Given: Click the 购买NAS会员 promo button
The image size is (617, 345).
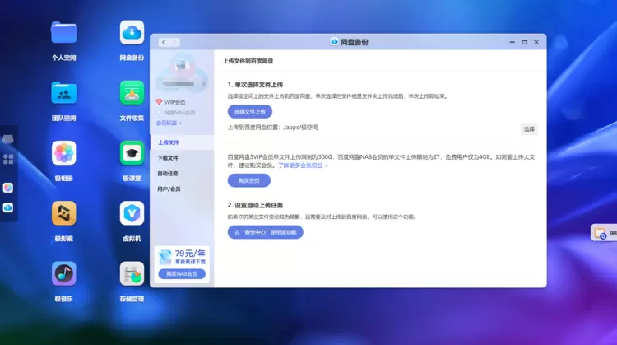Looking at the screenshot, I should click(x=182, y=273).
